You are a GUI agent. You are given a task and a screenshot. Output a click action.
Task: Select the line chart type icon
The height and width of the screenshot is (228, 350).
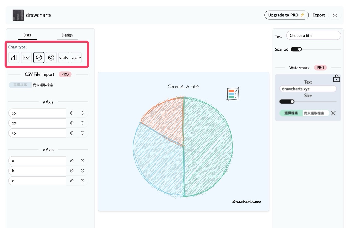tap(26, 58)
